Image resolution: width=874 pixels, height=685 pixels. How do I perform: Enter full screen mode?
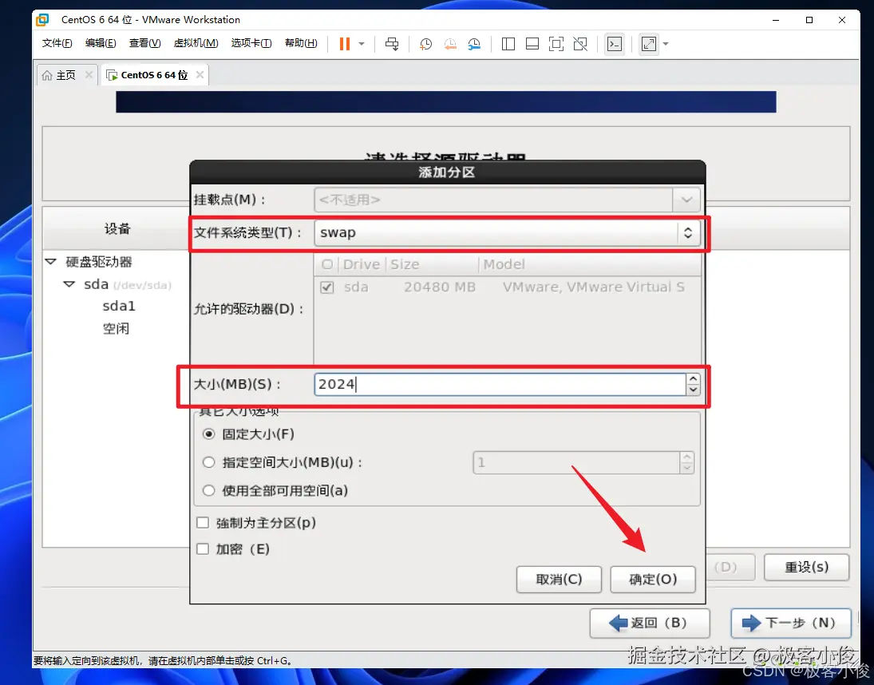556,43
